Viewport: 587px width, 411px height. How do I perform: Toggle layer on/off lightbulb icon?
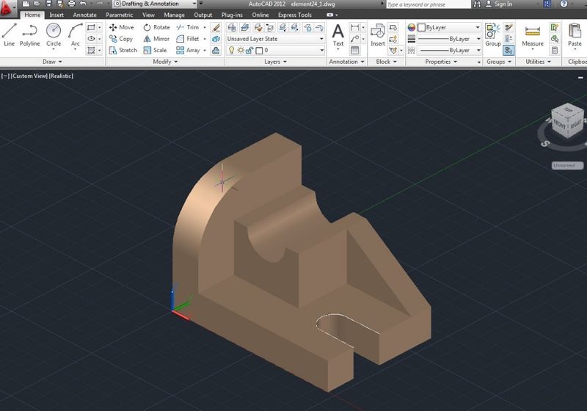coord(231,50)
